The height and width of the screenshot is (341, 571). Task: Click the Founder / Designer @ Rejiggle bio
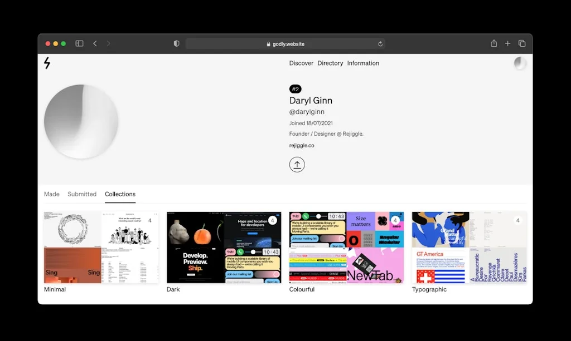click(326, 134)
